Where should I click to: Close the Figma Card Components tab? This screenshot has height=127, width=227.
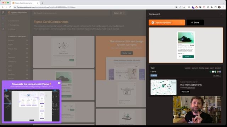click(38, 3)
